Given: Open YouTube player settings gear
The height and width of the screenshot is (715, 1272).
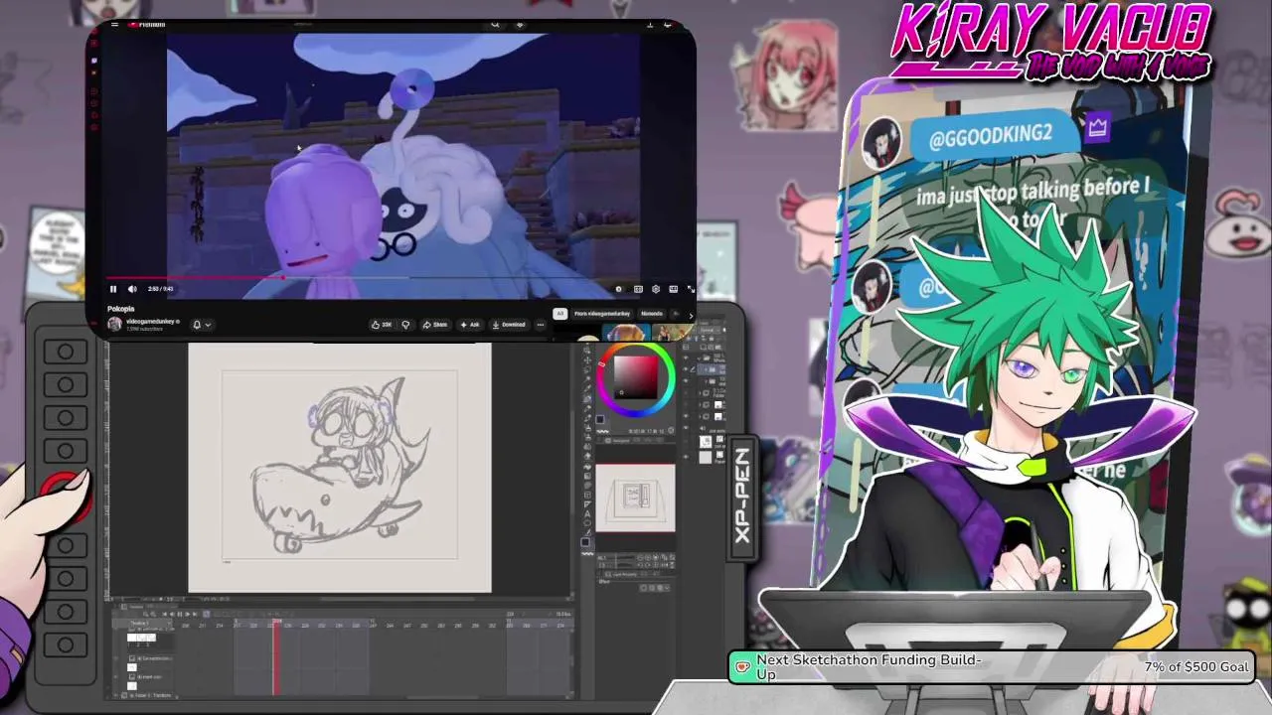Looking at the screenshot, I should [656, 289].
